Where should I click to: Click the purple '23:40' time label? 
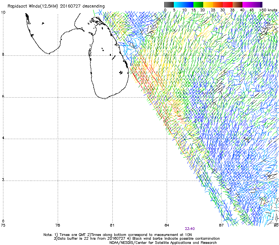(190, 229)
